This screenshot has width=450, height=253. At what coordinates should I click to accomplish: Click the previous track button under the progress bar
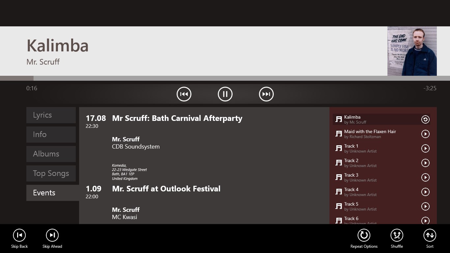(184, 94)
